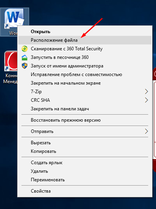Expand the Отправить submenu arrow
The height and width of the screenshot is (209, 156).
pyautogui.click(x=146, y=131)
